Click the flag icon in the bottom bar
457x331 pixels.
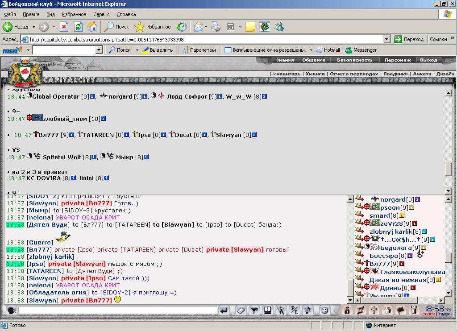pos(401,310)
